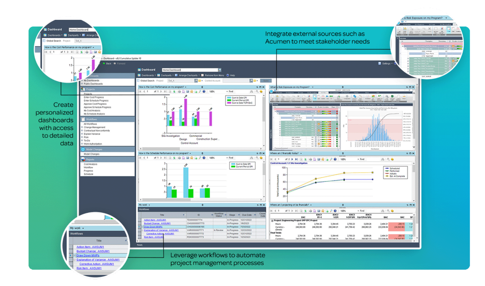Click the zoom magnifier icon in Schedule Performance toolbar
Screen dimensions: 485x286
point(200,158)
